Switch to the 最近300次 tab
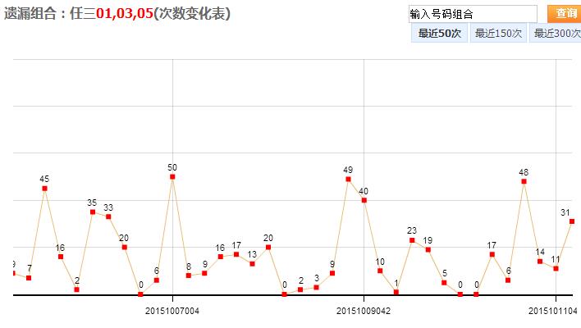Viewport: 581px width, 328px height. (556, 34)
